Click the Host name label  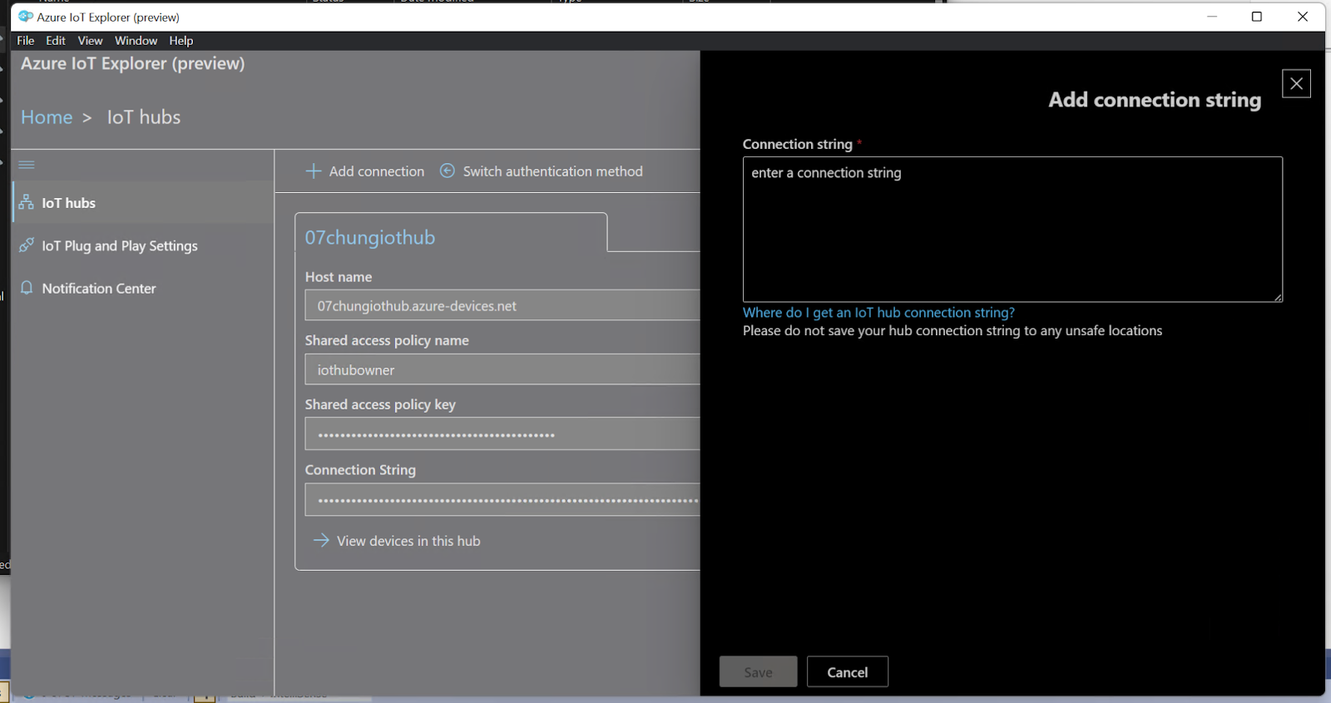339,277
